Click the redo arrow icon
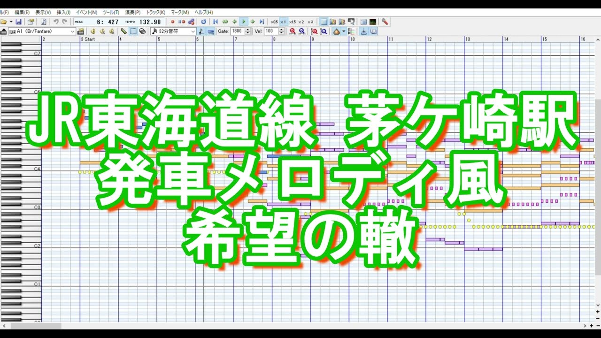 (x=64, y=22)
